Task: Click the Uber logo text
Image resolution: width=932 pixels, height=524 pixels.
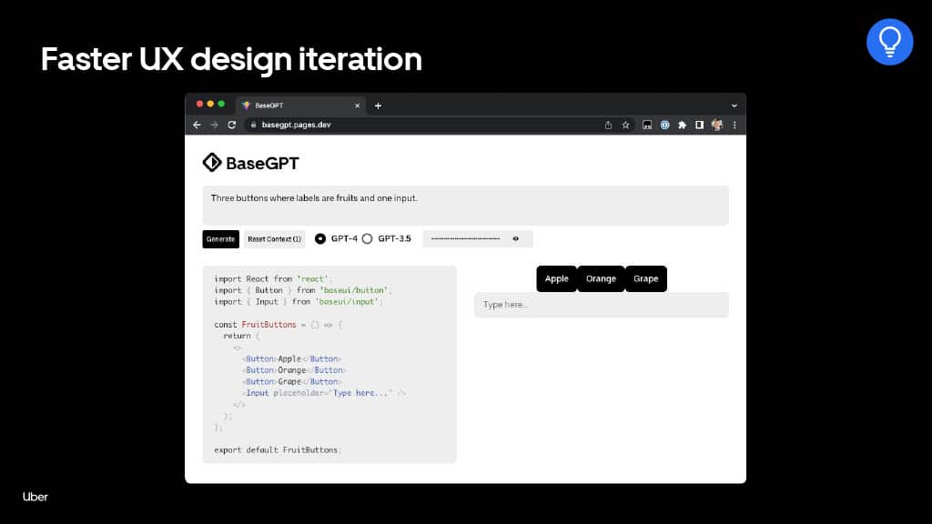Action: [35, 497]
